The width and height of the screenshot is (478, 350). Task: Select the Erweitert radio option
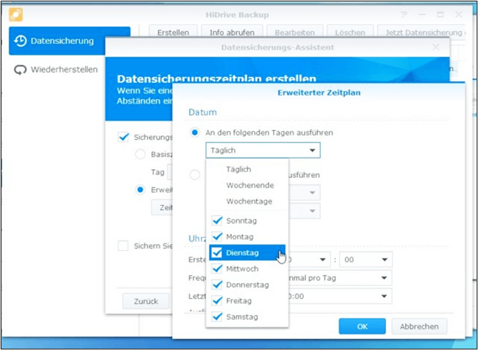[x=140, y=190]
